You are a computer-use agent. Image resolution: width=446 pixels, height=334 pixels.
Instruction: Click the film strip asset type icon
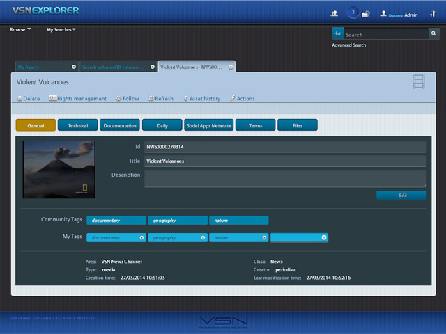tap(418, 81)
